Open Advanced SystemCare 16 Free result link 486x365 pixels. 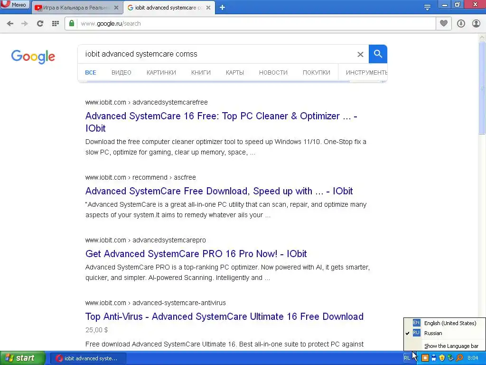[221, 122]
